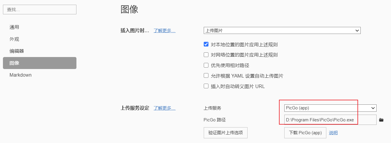The height and width of the screenshot is (143, 391).
Task: Toggle '对本地位置的图片应用上述规则' checkbox
Action: click(x=206, y=44)
